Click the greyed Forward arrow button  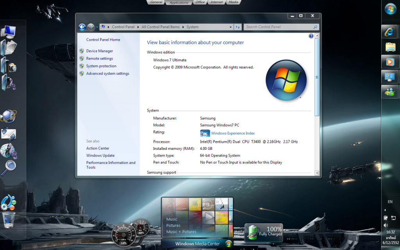tap(91, 27)
